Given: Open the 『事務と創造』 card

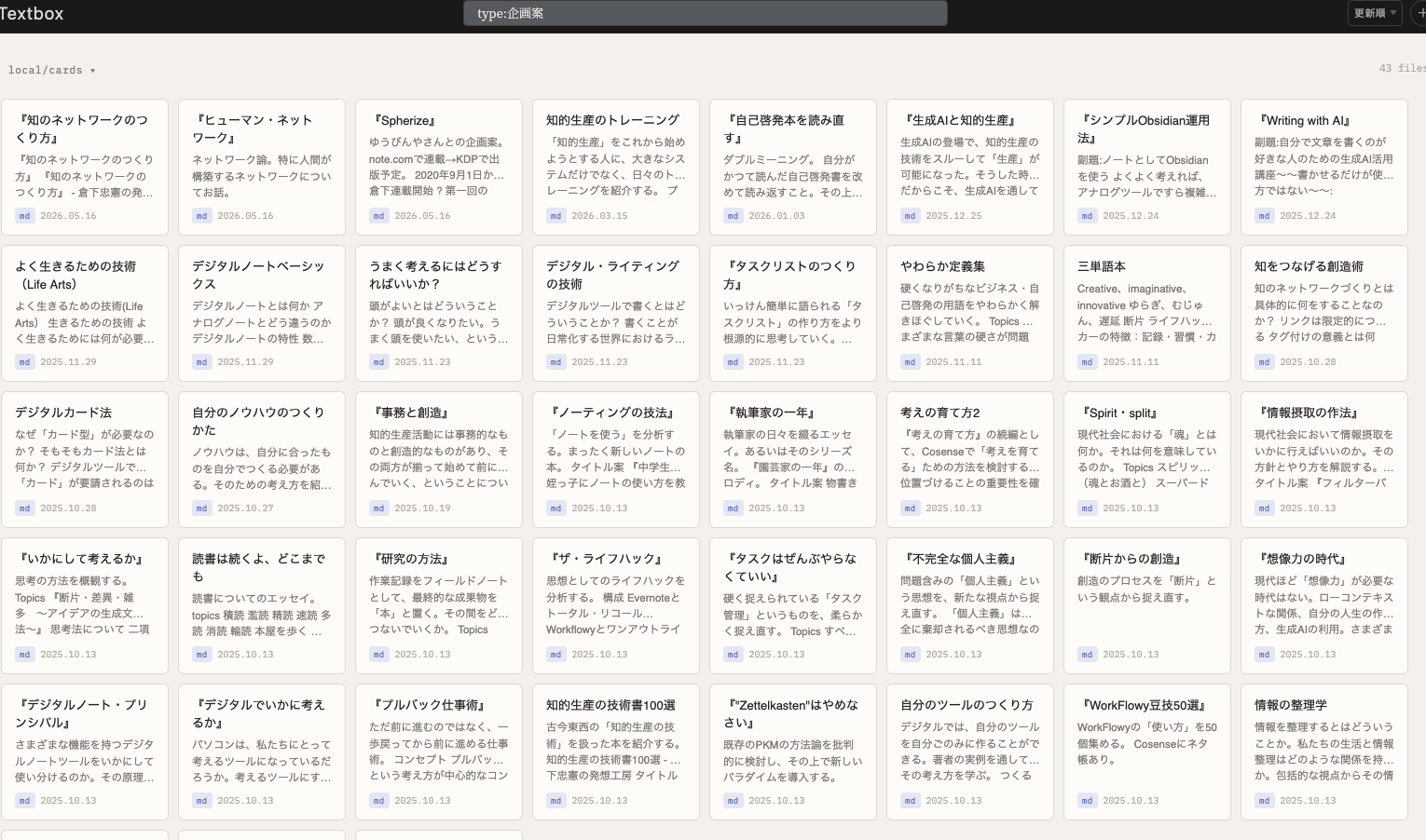Looking at the screenshot, I should point(439,460).
